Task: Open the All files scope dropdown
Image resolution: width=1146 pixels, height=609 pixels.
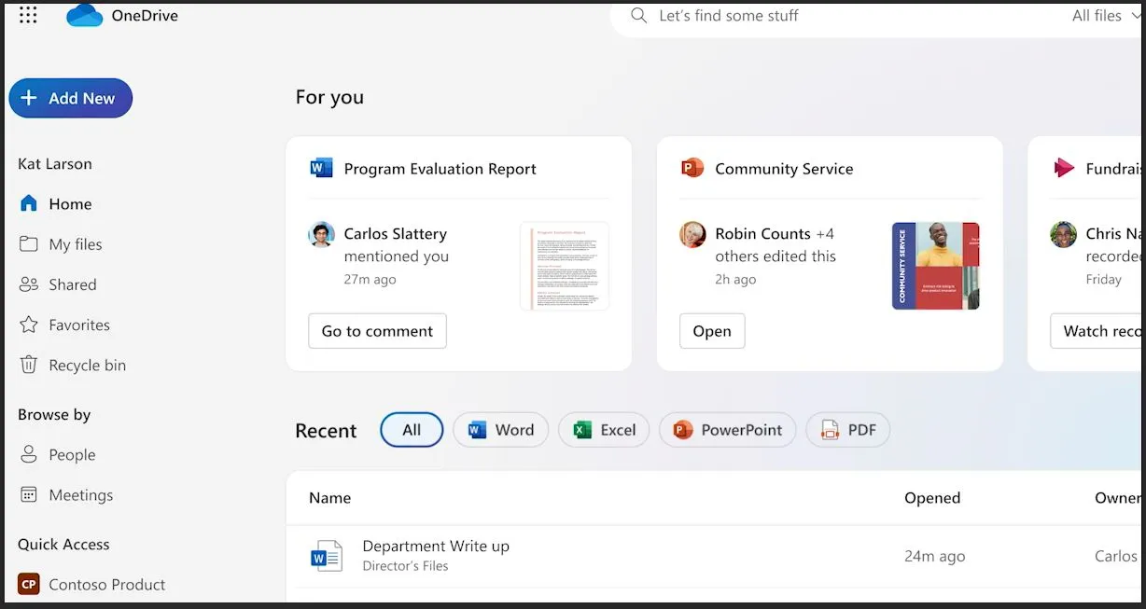Action: click(1104, 16)
